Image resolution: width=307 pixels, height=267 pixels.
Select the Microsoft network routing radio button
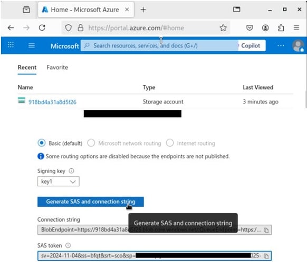91,143
